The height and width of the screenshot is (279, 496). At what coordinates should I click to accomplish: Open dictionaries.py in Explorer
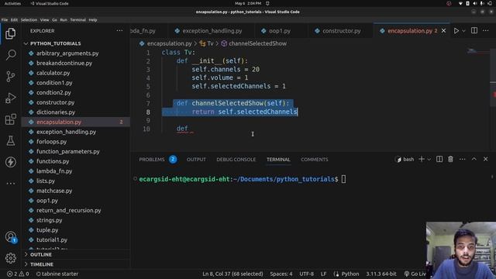point(55,112)
